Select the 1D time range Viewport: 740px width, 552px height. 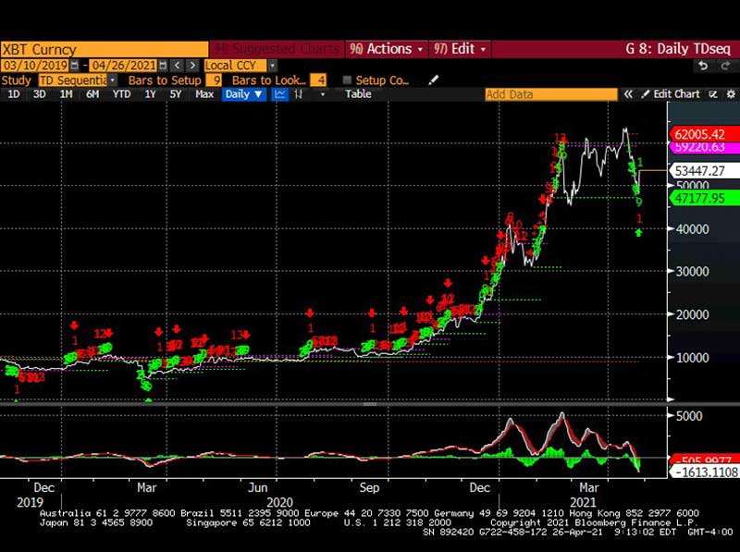pyautogui.click(x=14, y=94)
